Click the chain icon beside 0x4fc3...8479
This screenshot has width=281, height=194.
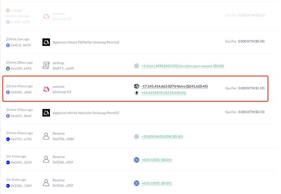point(8,45)
